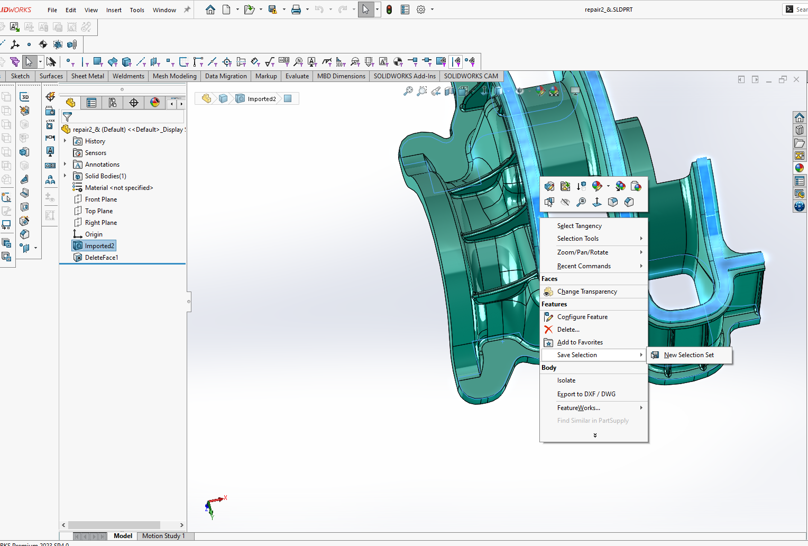Click Delete... in the context menu
808x546 pixels.
pyautogui.click(x=568, y=330)
